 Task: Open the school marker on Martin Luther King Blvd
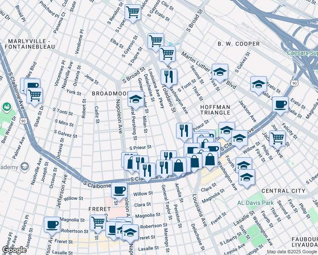pyautogui.click(x=220, y=72)
